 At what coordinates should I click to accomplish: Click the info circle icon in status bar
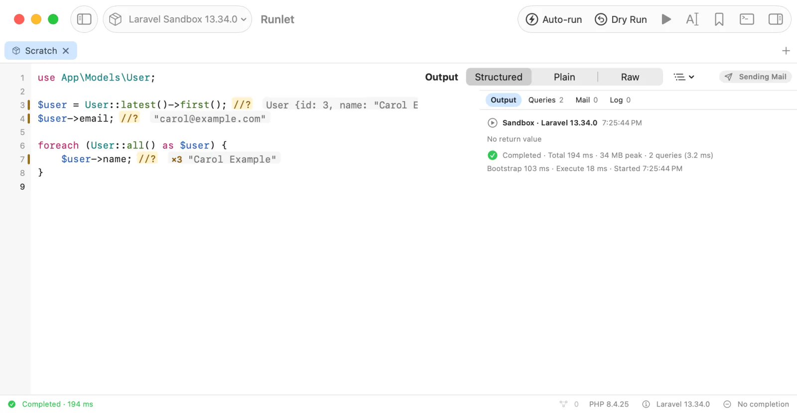click(646, 404)
